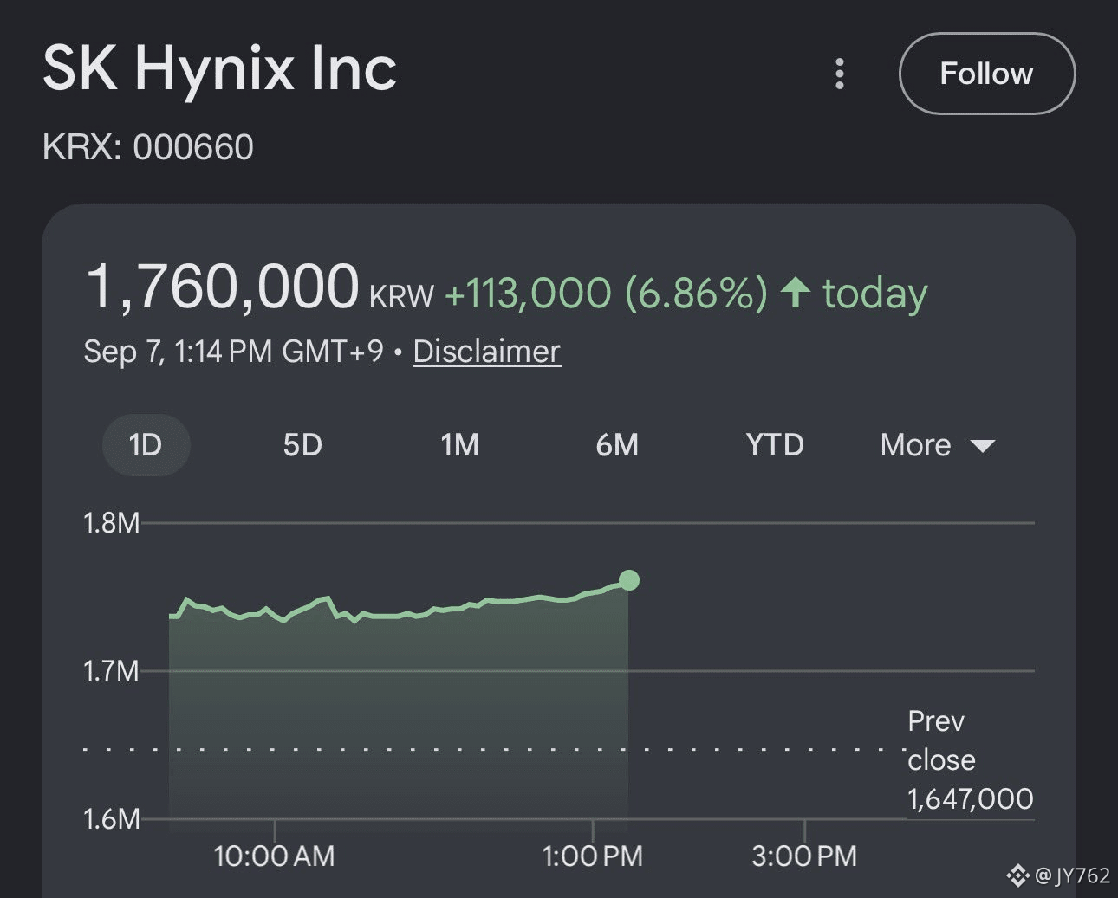Viewport: 1118px width, 898px height.
Task: Click the green up arrow icon
Action: click(796, 293)
